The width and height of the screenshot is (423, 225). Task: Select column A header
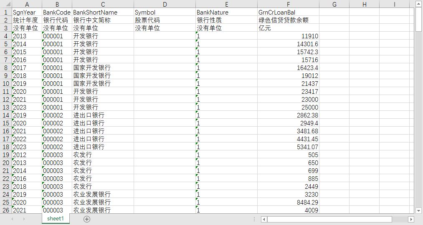click(x=27, y=4)
